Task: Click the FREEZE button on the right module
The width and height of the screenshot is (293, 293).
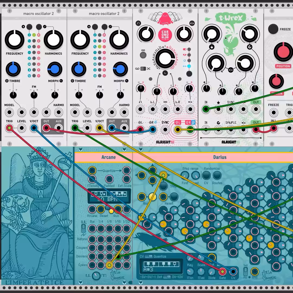Action: 273,29
